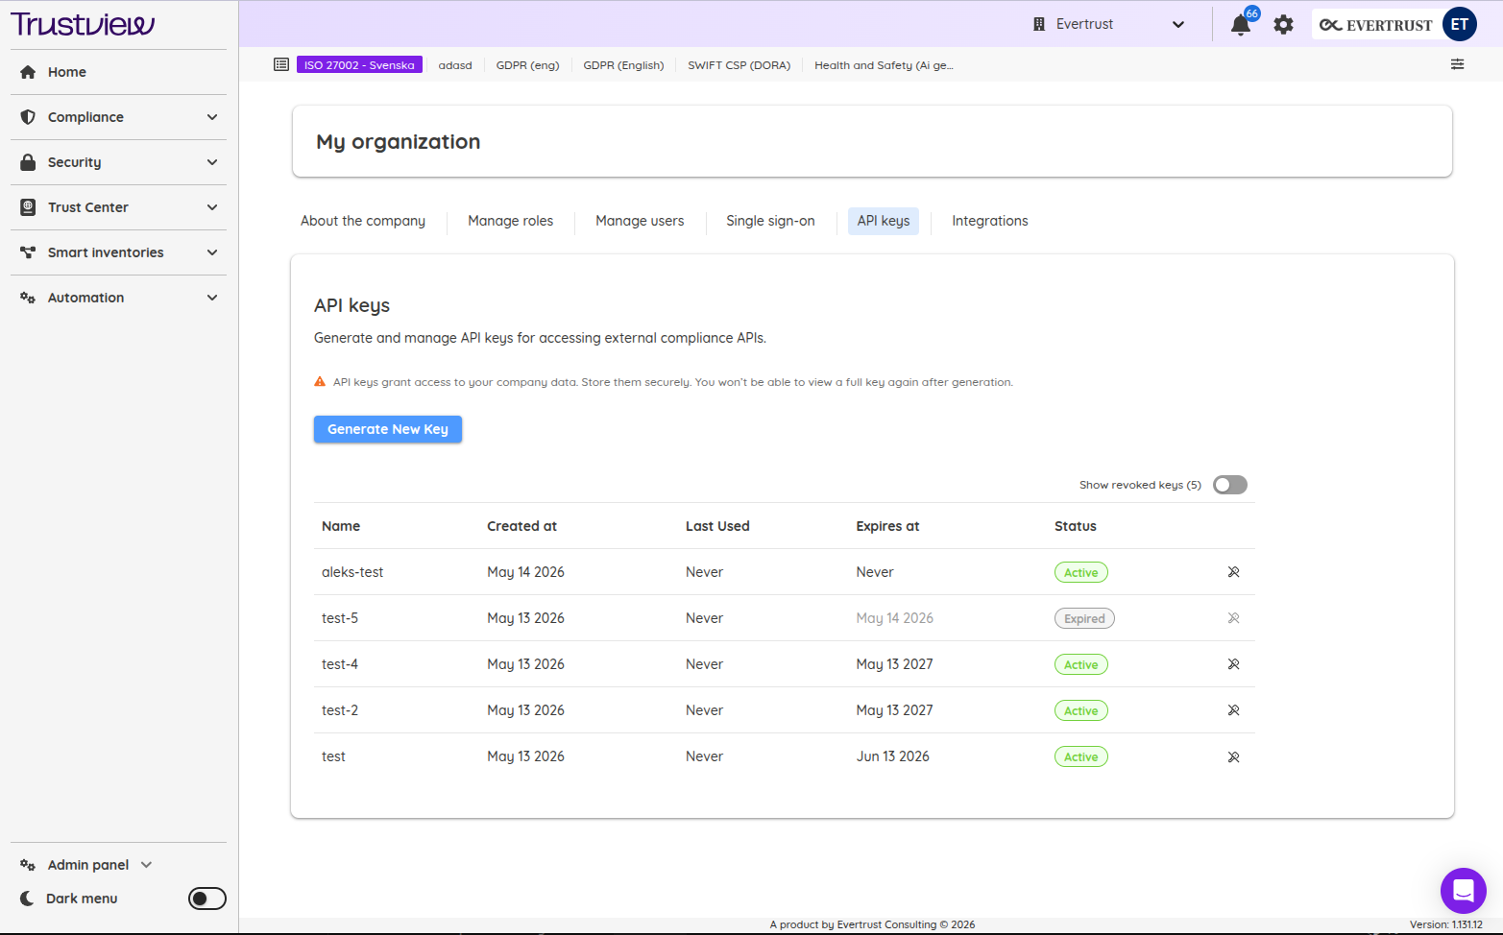
Task: Switch to Single sign-on tab
Action: [x=770, y=221]
